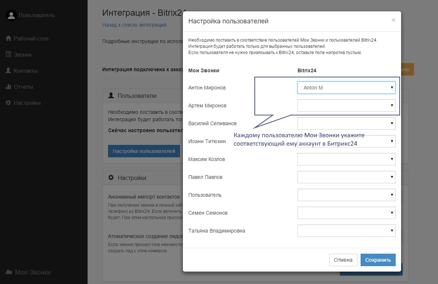This screenshot has width=438, height=284.
Task: Click the Настройка пользователей dialog title
Action: point(228,21)
